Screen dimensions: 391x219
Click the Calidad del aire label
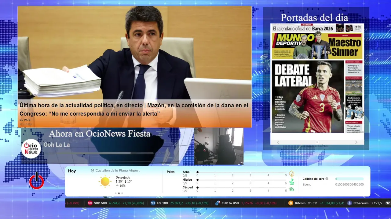tap(313, 179)
